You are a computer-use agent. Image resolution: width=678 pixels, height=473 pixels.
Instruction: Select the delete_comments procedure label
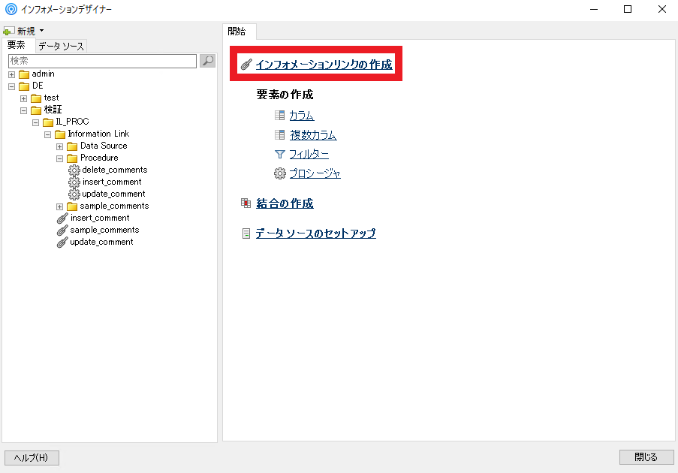[x=115, y=170]
